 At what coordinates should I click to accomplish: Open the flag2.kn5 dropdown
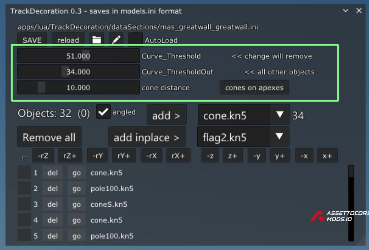tap(243, 137)
